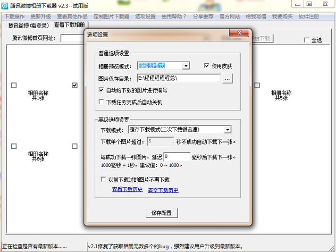Check the 相册名称 共6张 album checkbox

14,146
